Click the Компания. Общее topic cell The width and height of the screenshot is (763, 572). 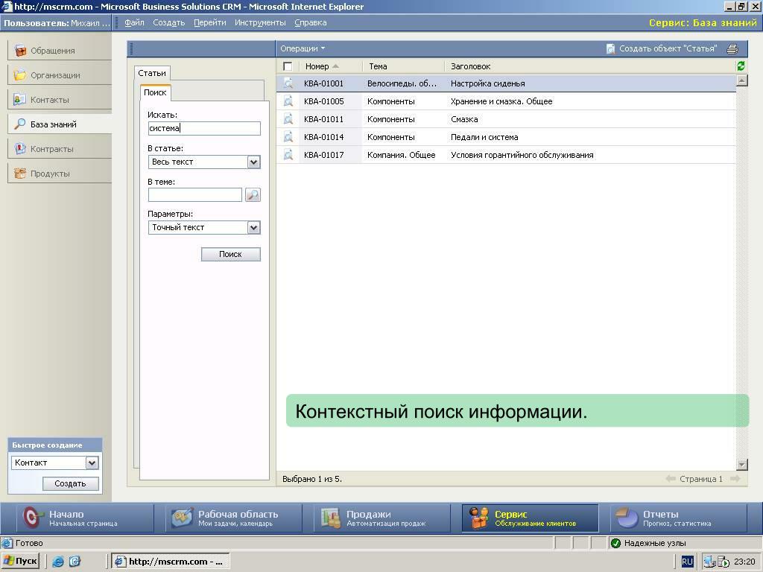tap(401, 155)
